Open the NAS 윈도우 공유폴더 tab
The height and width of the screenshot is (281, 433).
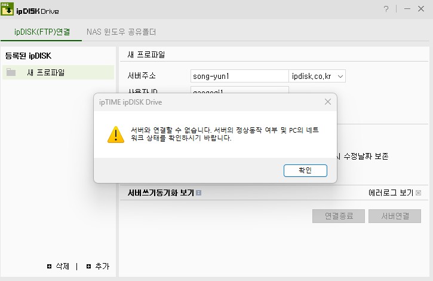coord(121,32)
